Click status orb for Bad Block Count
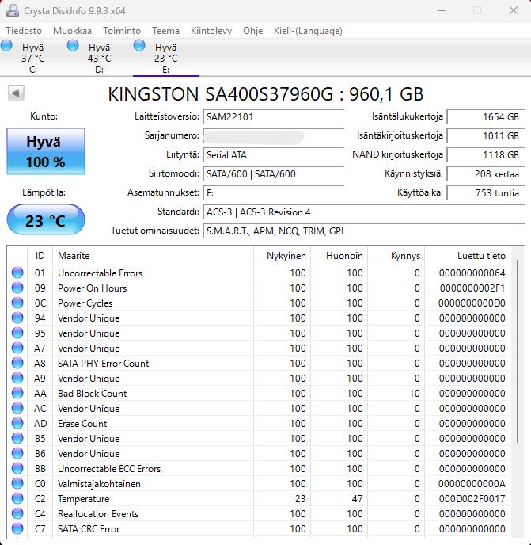This screenshot has width=531, height=545. pos(17,393)
